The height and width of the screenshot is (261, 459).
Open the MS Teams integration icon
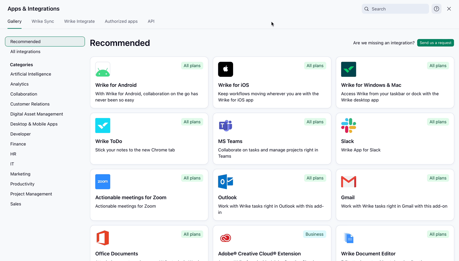[226, 125]
